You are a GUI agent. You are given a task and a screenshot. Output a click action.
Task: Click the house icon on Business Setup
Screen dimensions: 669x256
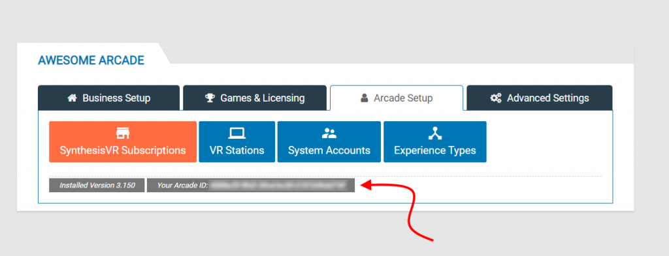tap(72, 98)
